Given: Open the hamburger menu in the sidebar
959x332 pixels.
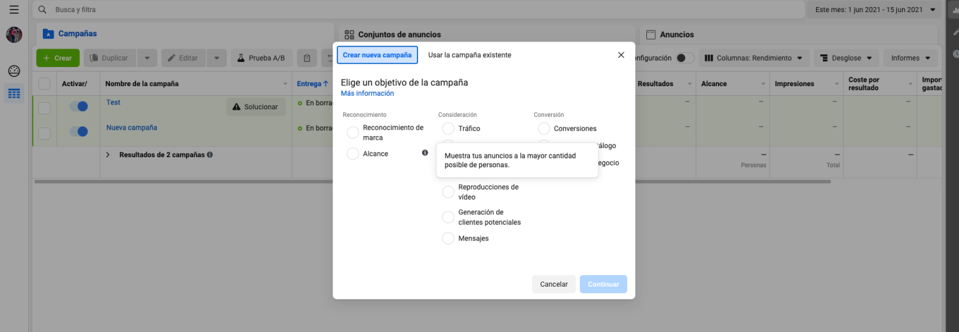Looking at the screenshot, I should [x=13, y=10].
